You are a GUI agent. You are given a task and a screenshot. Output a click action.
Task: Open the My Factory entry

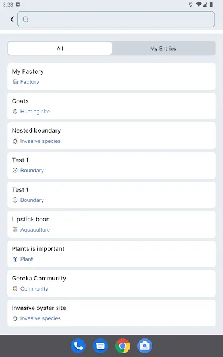point(111,77)
